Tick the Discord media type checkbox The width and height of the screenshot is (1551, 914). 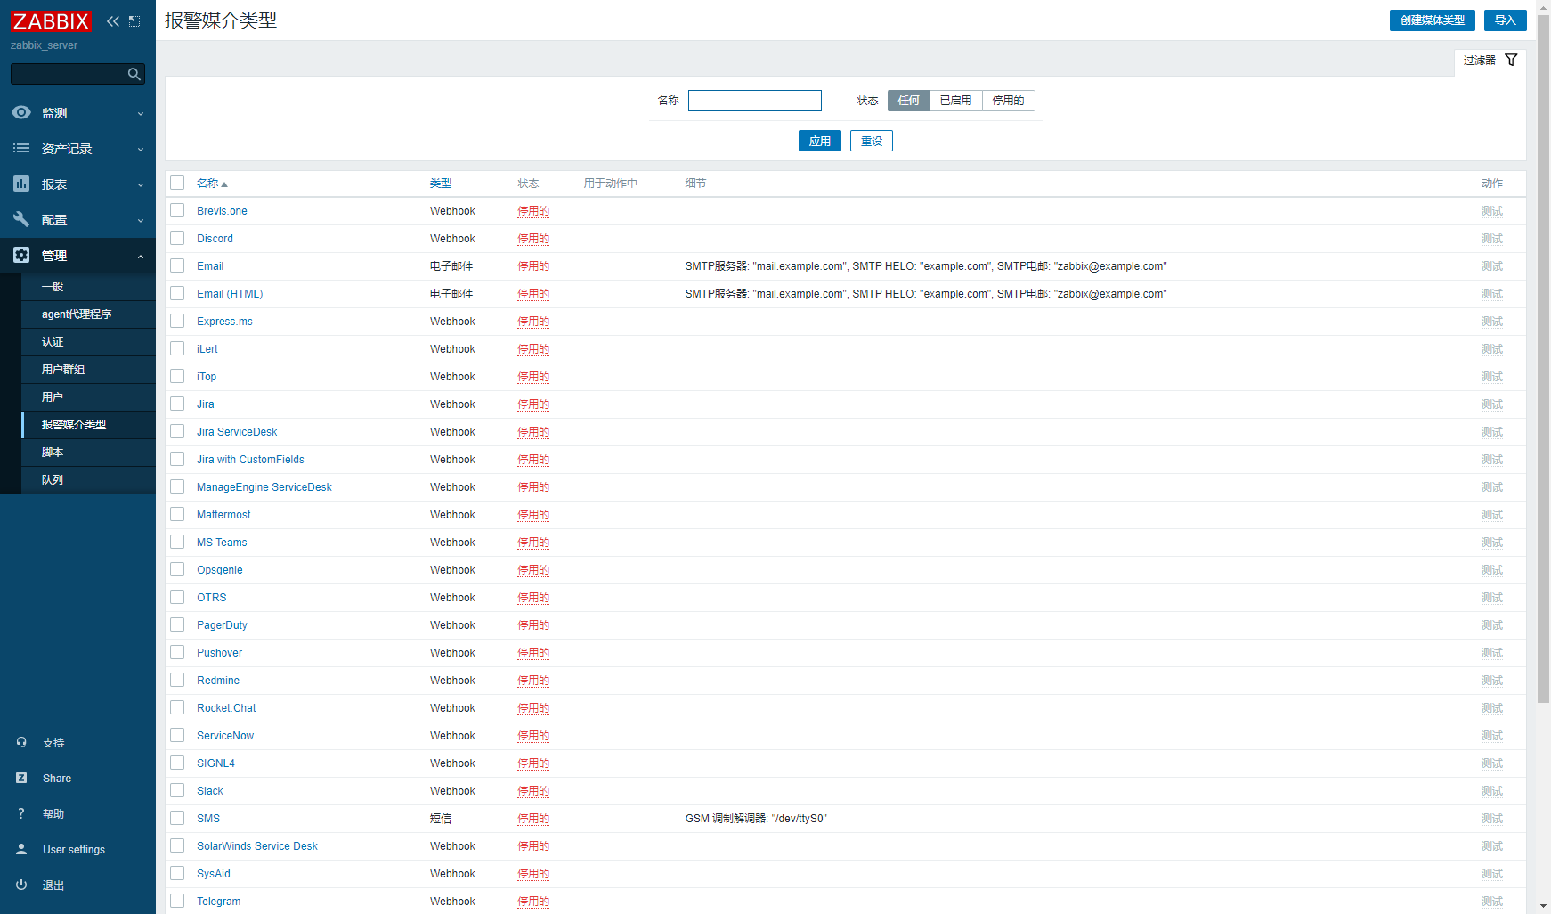tap(177, 238)
